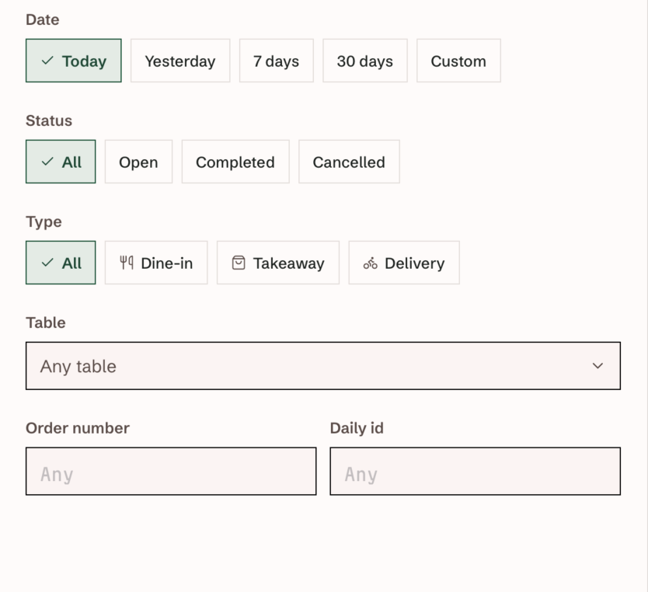
Task: Choose the 30 days date range
Action: click(x=365, y=61)
